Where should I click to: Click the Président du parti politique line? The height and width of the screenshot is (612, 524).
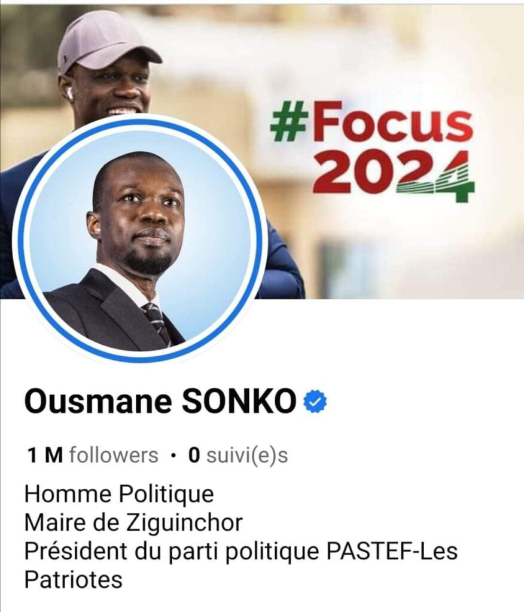[x=240, y=552]
